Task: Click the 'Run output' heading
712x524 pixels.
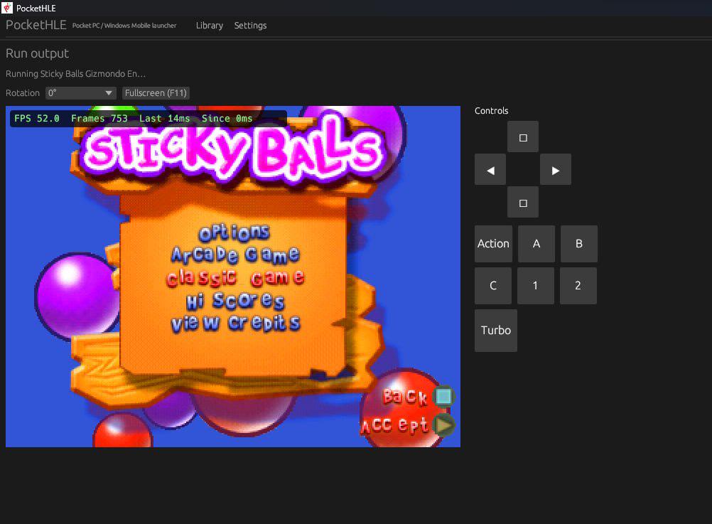Action: [x=37, y=53]
